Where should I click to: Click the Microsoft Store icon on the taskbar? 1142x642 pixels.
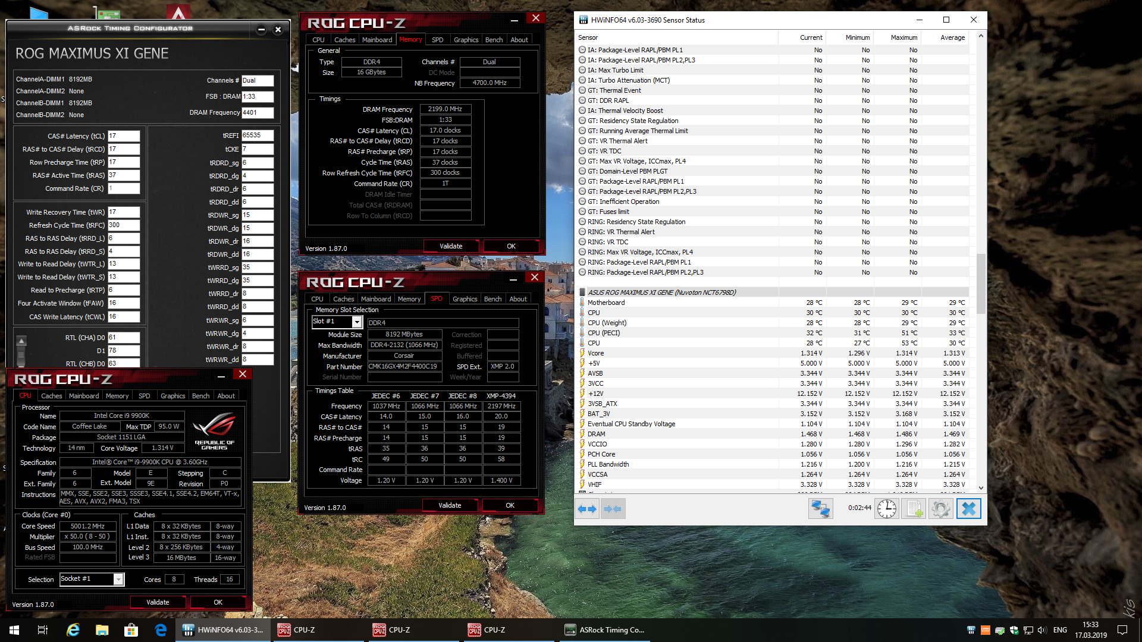131,630
